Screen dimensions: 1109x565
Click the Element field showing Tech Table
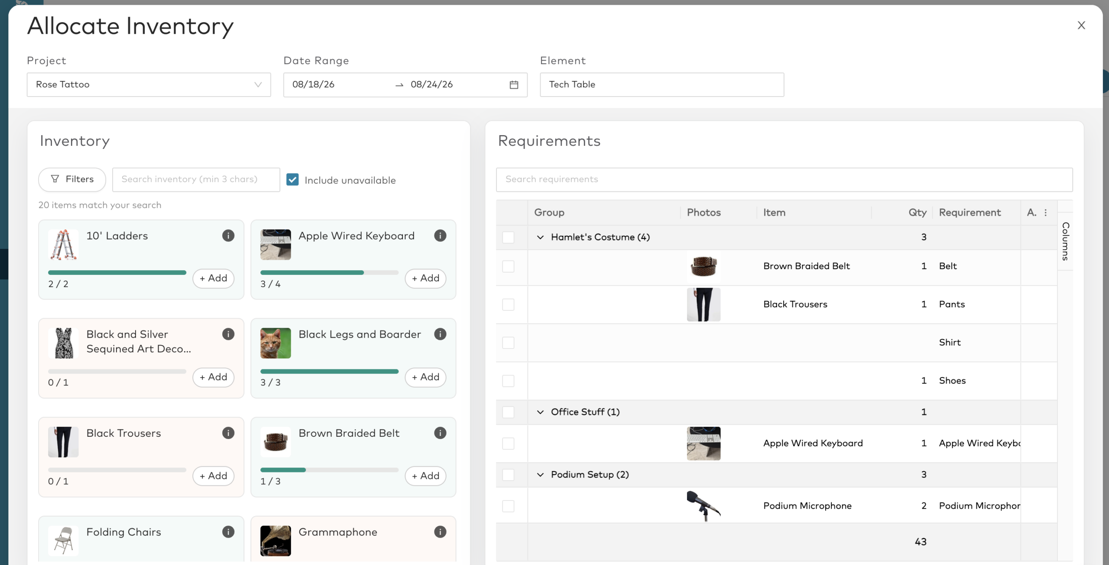[662, 85]
